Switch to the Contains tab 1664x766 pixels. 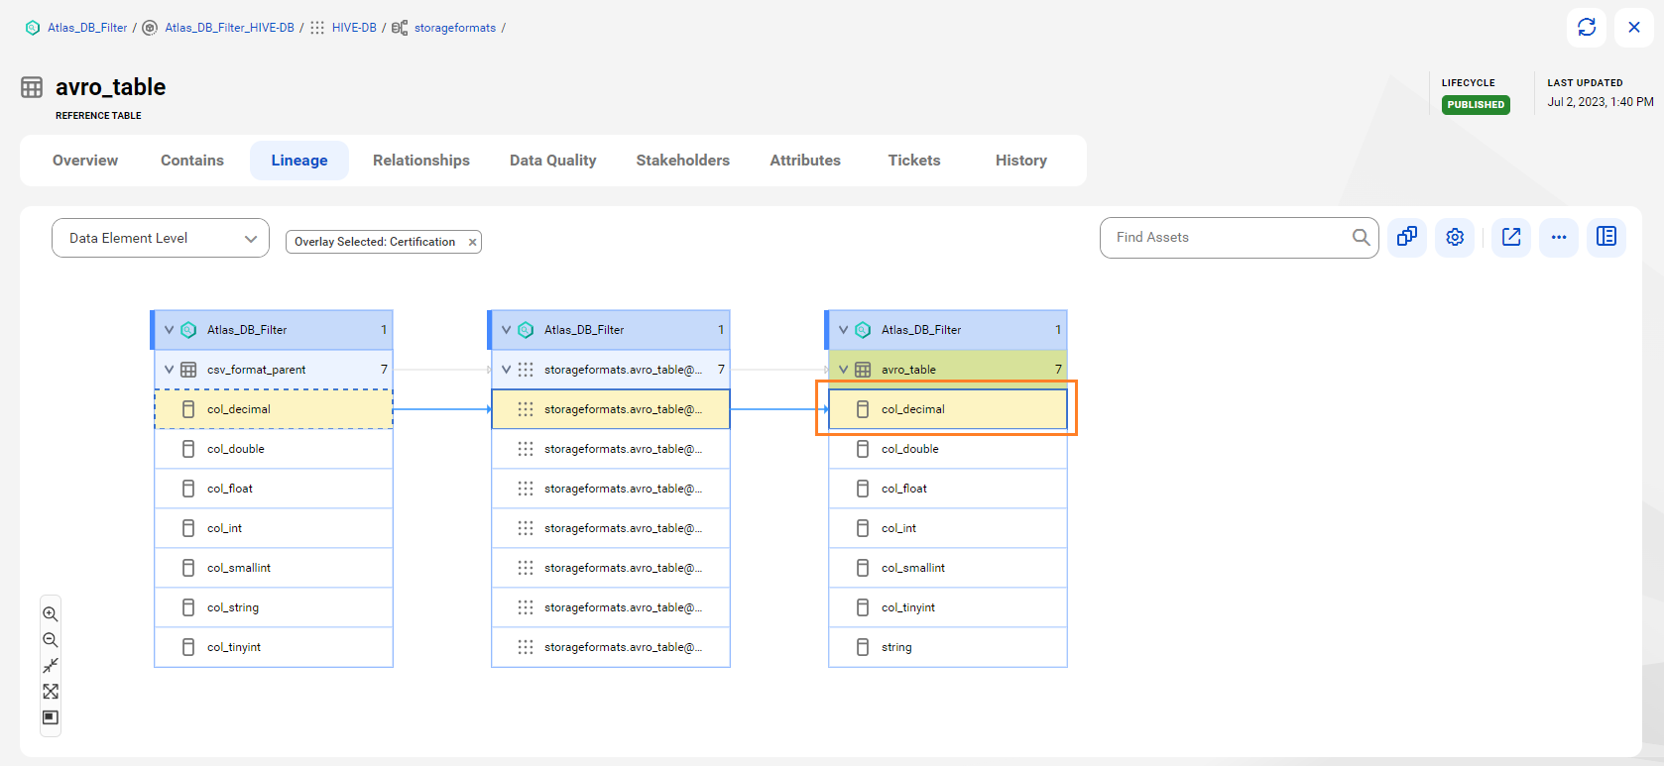coord(192,161)
